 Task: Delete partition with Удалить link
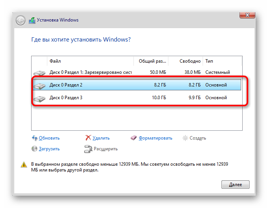(x=101, y=138)
